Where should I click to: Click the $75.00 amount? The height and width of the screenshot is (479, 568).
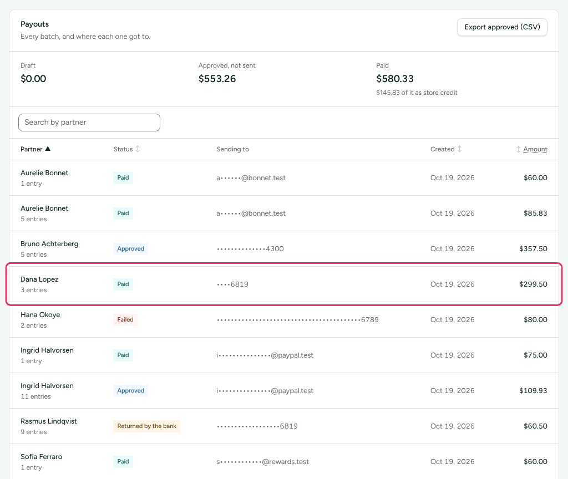535,355
